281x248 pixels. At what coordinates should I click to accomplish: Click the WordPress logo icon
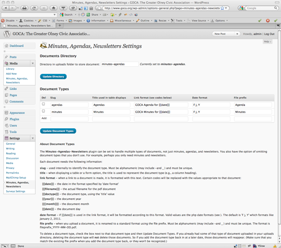pyautogui.click(x=7, y=34)
